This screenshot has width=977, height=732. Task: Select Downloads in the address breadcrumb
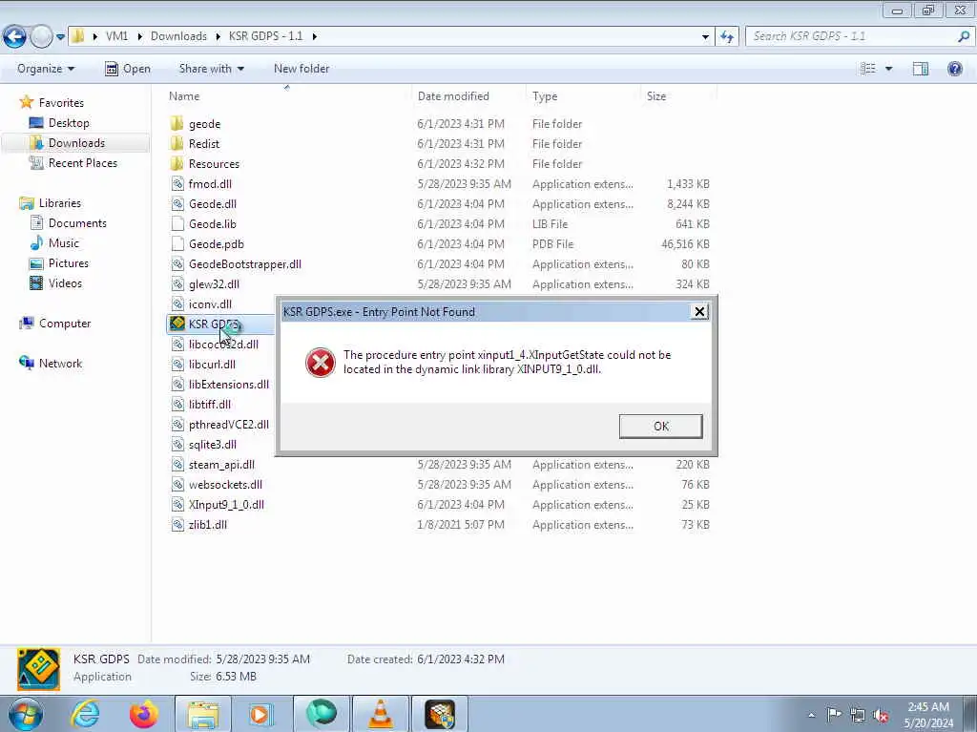[178, 36]
